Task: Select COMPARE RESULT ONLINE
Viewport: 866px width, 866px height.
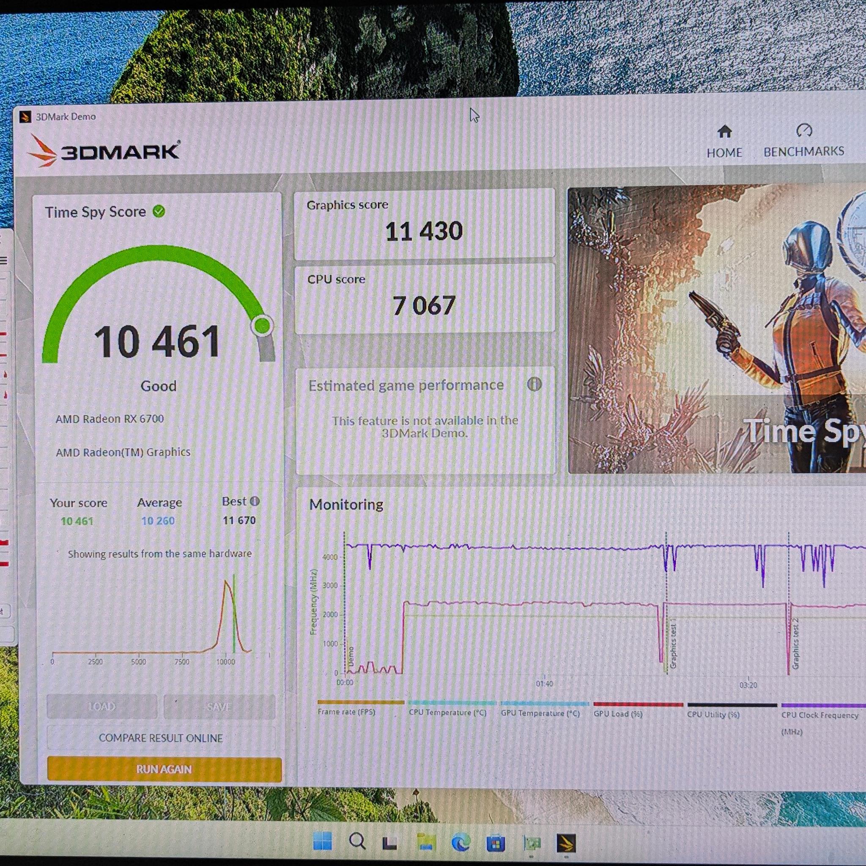Action: coord(160,738)
